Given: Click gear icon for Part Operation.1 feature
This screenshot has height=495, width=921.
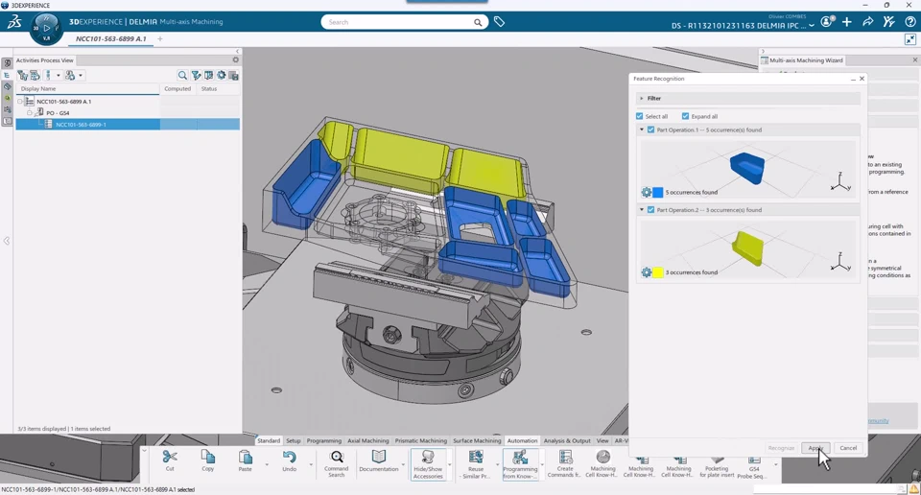Looking at the screenshot, I should tap(646, 193).
